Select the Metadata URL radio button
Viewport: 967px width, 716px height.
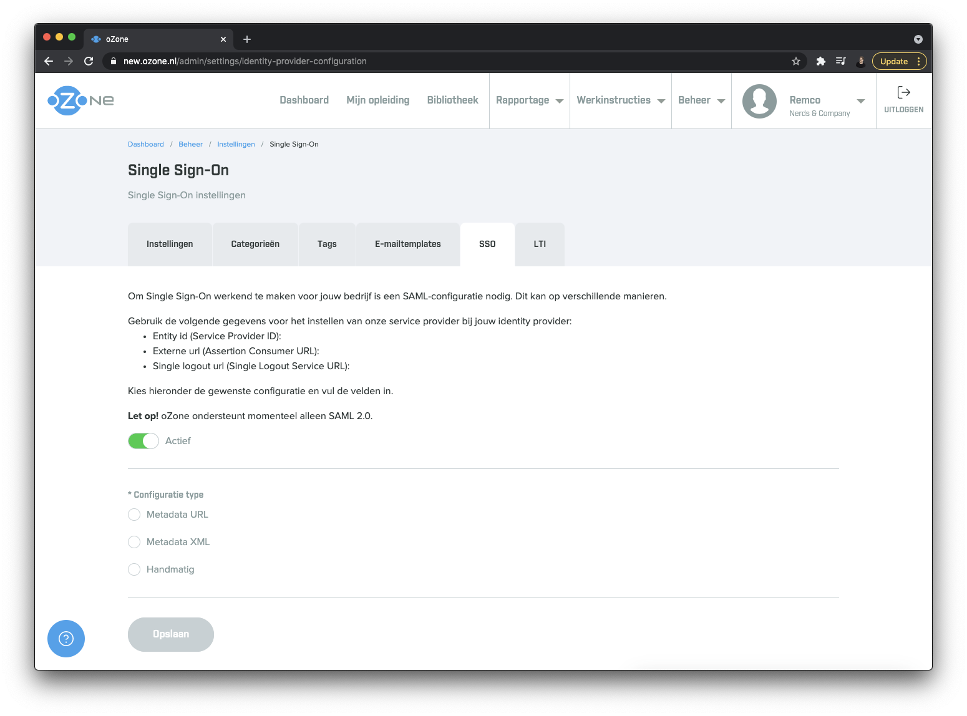click(134, 515)
